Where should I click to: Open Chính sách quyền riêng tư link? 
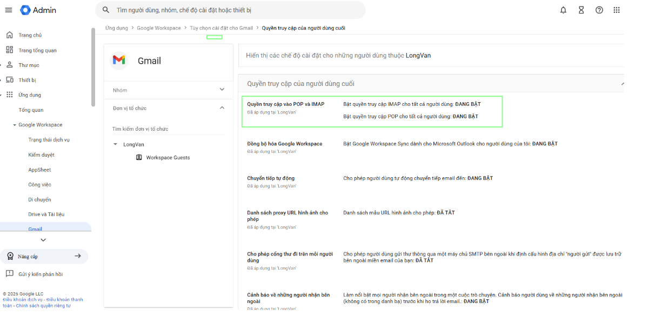pos(43,306)
